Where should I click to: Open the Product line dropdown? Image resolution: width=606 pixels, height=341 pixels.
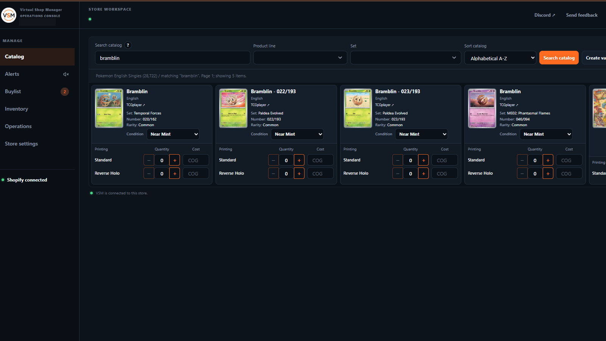coord(300,58)
